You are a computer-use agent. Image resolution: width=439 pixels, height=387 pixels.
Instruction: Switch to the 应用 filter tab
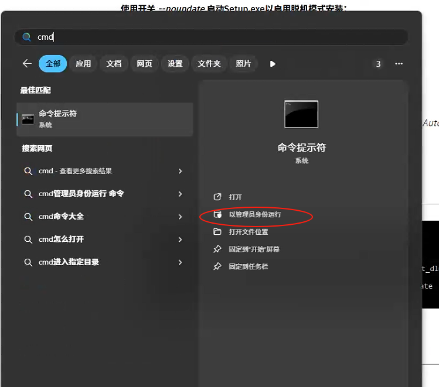[x=83, y=64]
